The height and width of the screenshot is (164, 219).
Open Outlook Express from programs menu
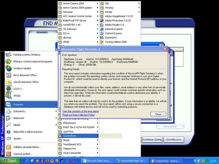116,33
